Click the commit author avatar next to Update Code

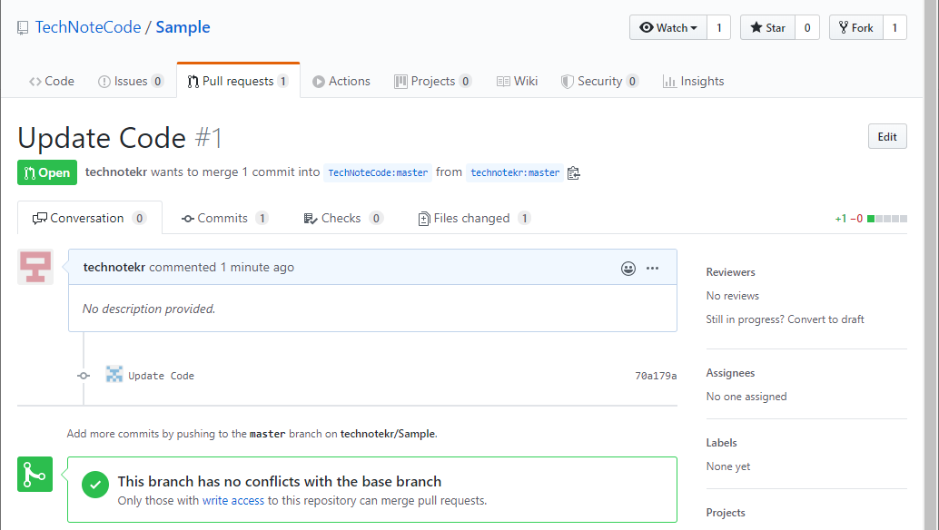114,375
